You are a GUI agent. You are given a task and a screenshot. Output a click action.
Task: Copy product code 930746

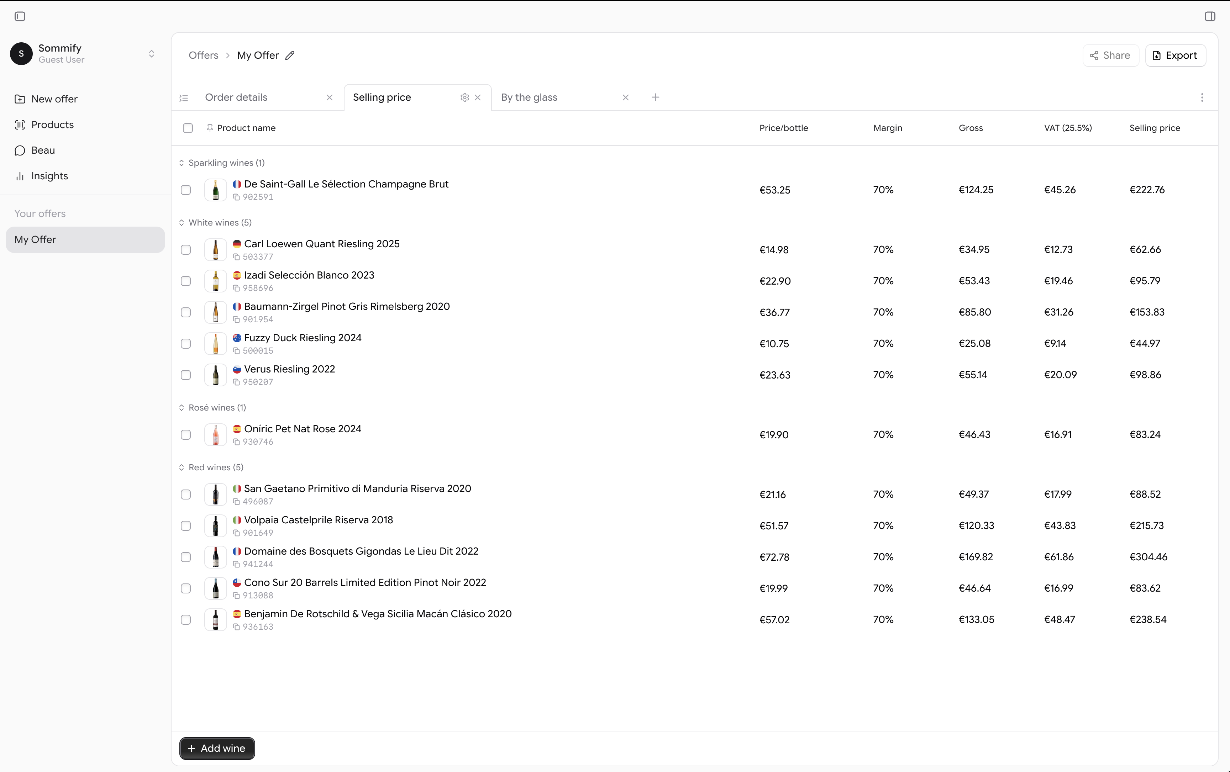click(x=236, y=442)
